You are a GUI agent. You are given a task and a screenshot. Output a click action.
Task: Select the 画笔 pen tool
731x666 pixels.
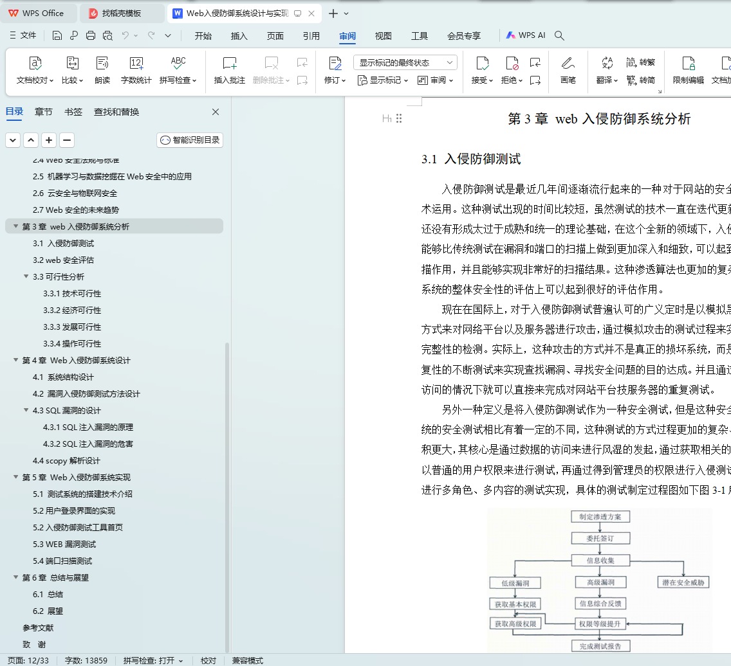(568, 70)
